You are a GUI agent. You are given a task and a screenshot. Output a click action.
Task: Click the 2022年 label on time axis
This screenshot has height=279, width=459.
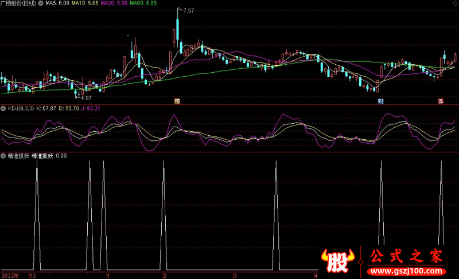tap(10, 276)
